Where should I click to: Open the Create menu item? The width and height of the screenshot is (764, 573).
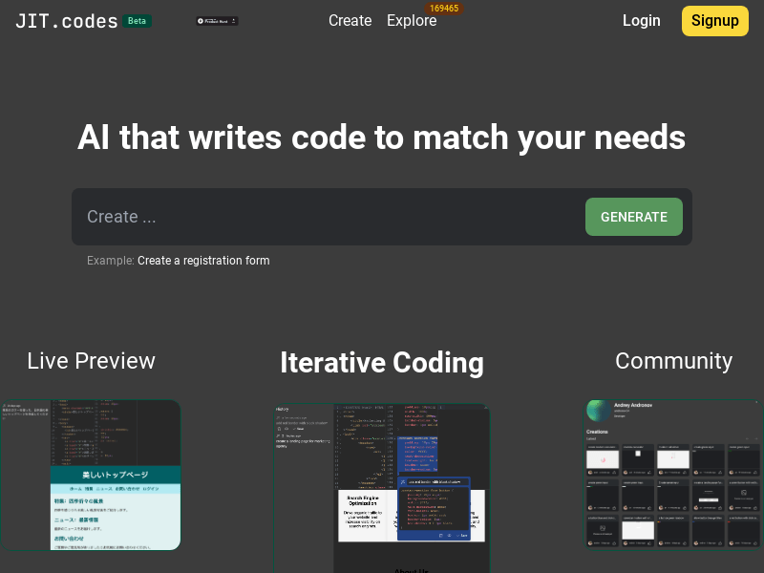click(x=350, y=21)
